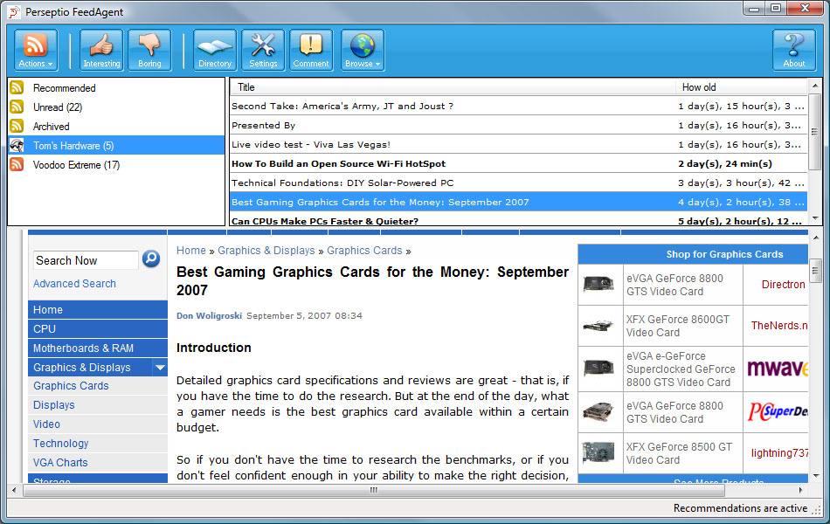Click the FeedAgent title bar app icon

13,11
